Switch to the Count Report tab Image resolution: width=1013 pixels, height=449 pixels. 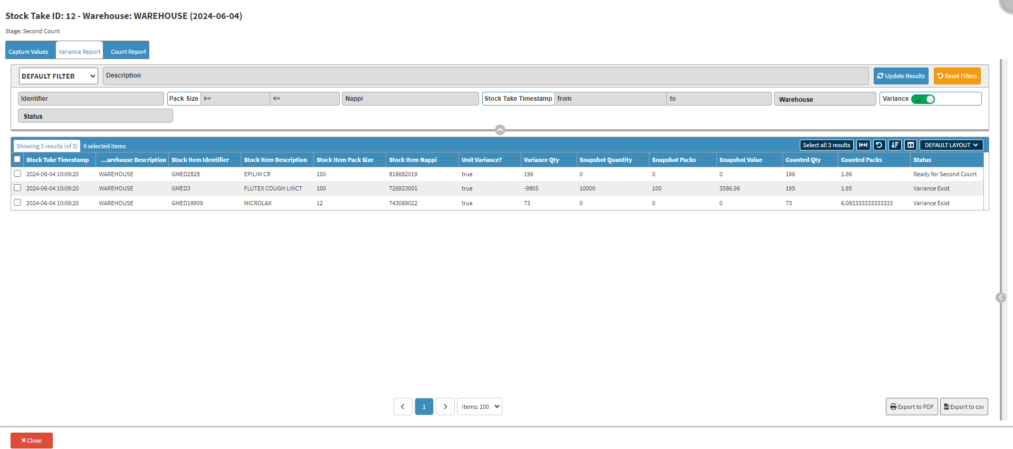point(128,52)
